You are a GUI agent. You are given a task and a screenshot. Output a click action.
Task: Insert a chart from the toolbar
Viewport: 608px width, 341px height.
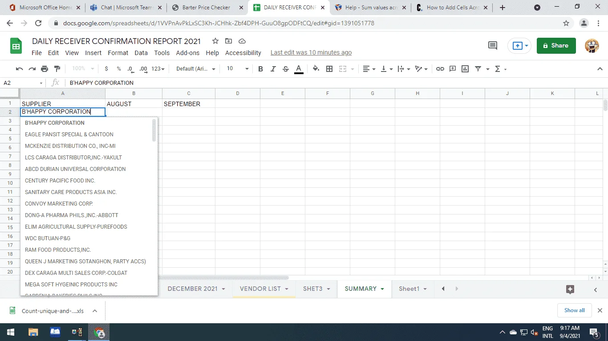point(465,69)
